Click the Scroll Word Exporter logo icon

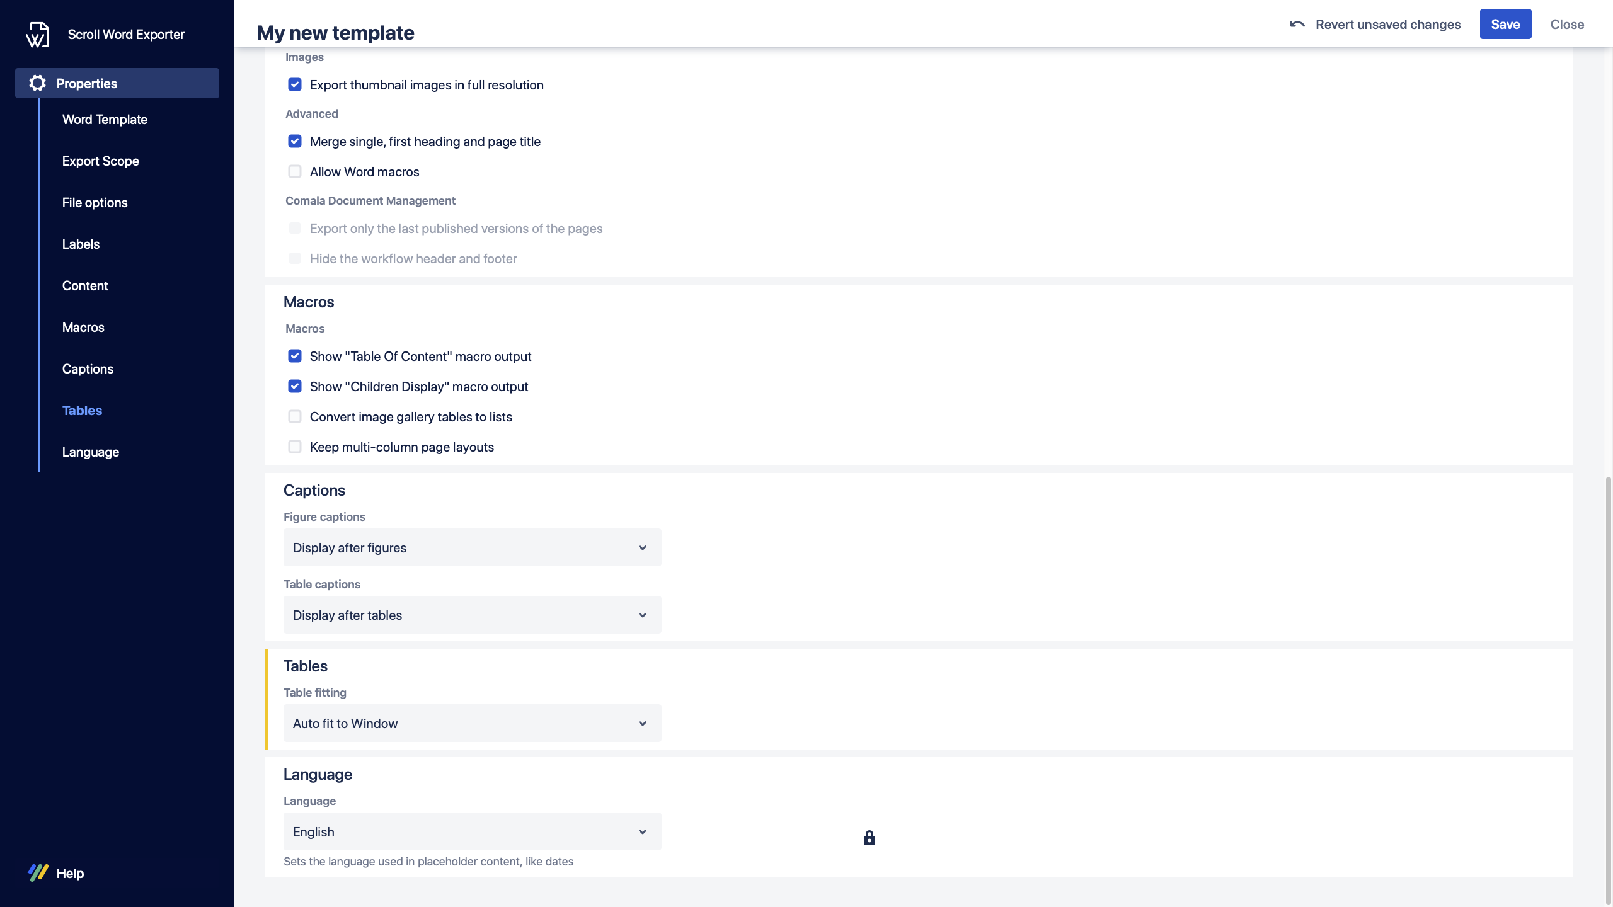37,35
